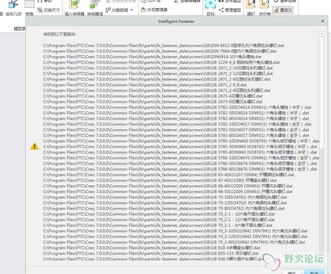Click the row 'GB 70_3-10ISO10642 DIN7991) 内六角沉头螺钉.dat'
331x274 pixels.
tap(175, 231)
